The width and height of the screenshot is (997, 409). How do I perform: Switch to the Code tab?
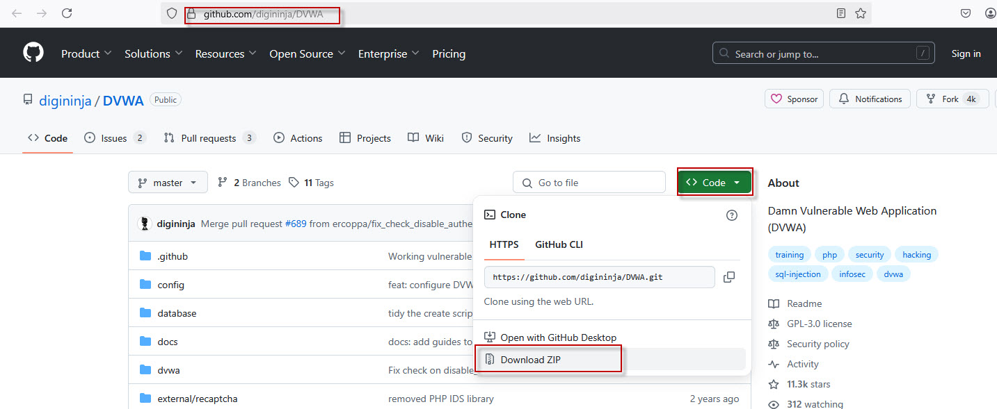pyautogui.click(x=47, y=138)
